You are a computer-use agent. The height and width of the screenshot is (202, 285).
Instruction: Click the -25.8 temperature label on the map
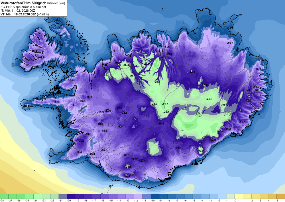[x=204, y=85]
